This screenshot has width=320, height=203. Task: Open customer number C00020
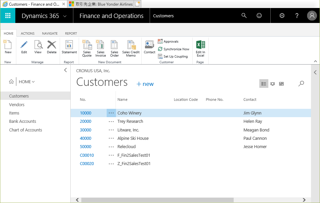click(87, 164)
